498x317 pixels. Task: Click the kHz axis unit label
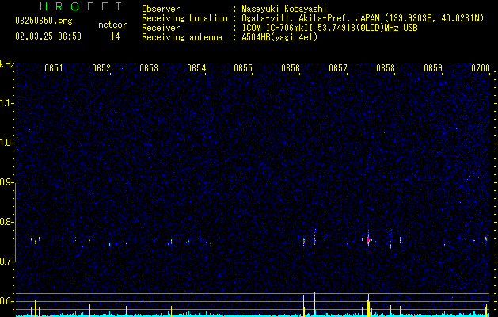tap(7, 64)
